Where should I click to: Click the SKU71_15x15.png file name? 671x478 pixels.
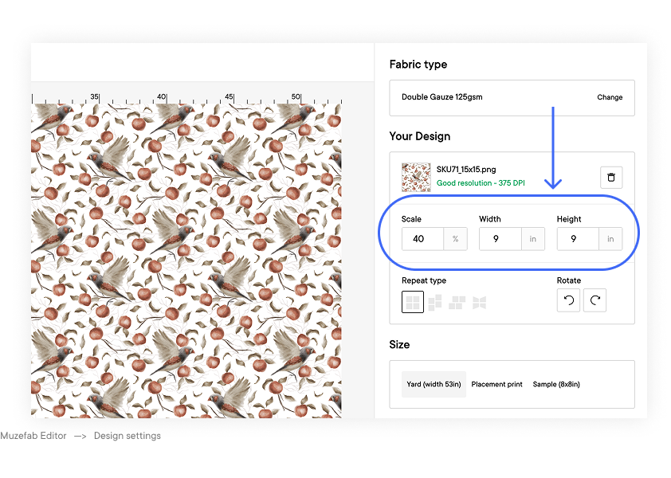465,170
